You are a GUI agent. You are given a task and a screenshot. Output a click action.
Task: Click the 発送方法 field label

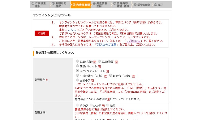coord(40,113)
